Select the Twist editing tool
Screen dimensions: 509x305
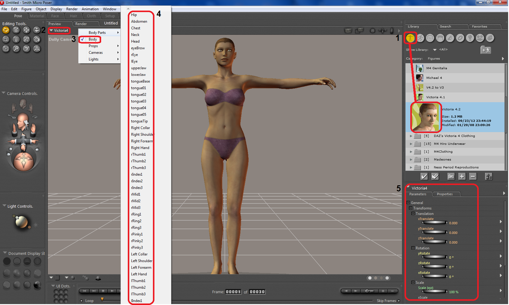click(16, 30)
